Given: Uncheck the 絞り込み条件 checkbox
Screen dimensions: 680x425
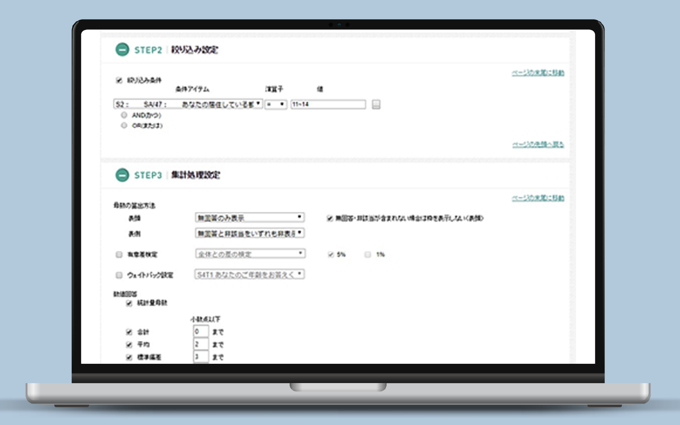Looking at the screenshot, I should point(119,80).
